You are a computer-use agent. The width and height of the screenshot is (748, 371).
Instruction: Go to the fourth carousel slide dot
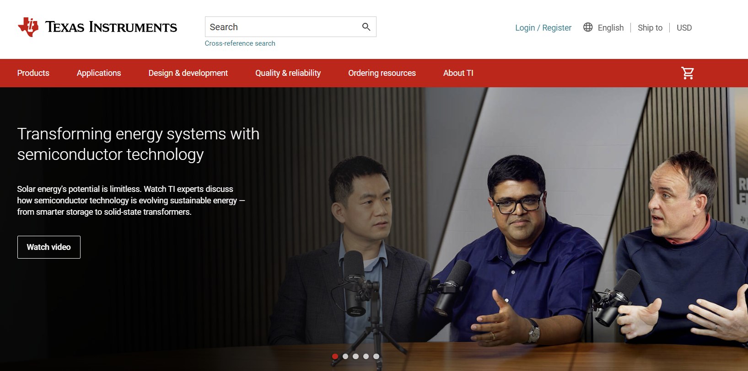(366, 356)
